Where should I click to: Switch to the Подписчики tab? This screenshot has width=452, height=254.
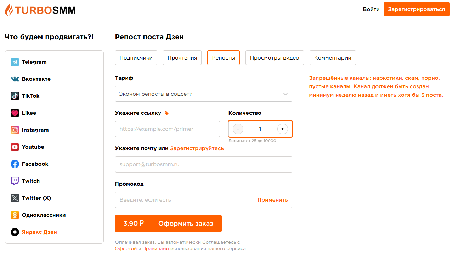136,58
